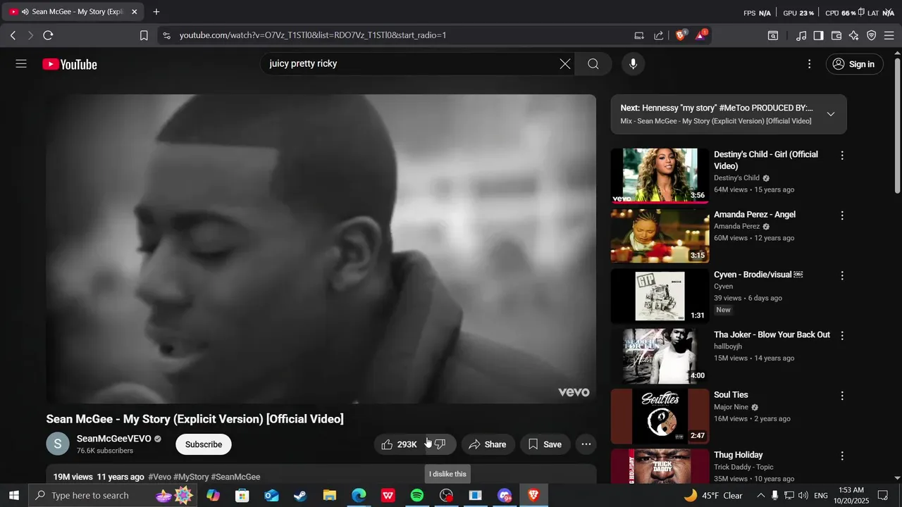Install page as app icon

(639, 35)
